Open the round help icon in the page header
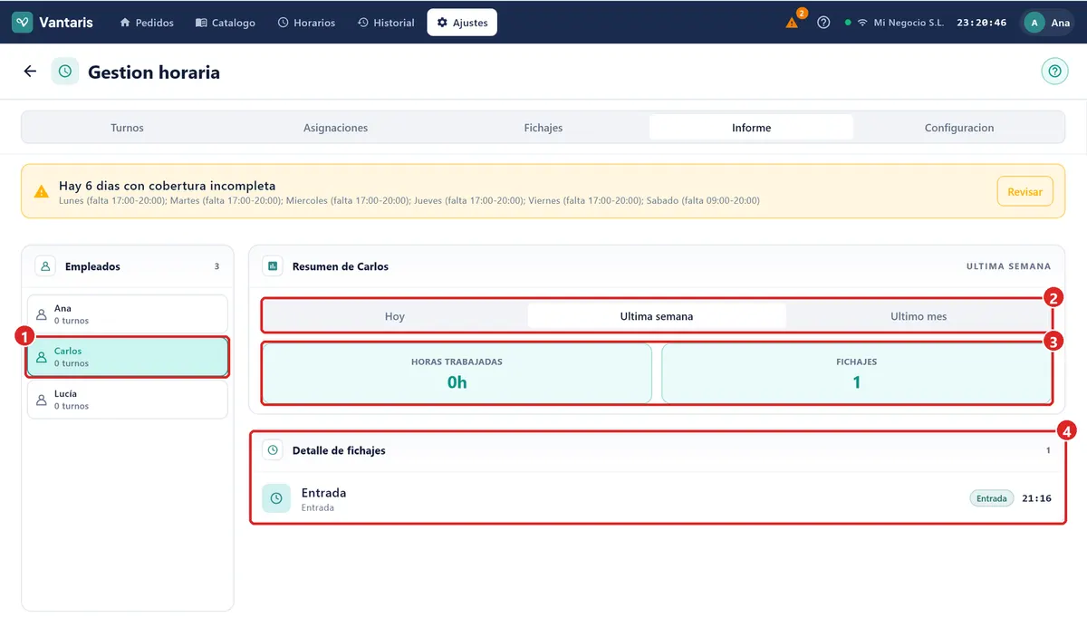The height and width of the screenshot is (627, 1087). pyautogui.click(x=1054, y=72)
